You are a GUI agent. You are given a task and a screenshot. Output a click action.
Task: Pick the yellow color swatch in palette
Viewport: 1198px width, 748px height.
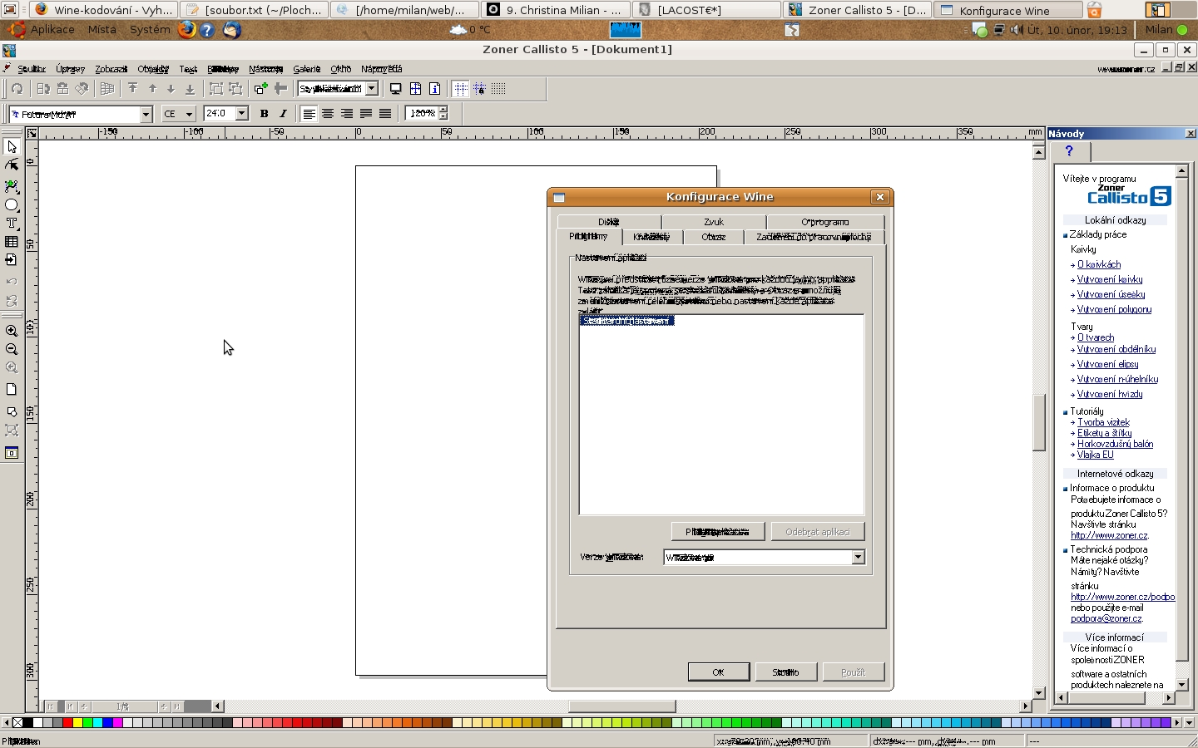click(x=78, y=723)
